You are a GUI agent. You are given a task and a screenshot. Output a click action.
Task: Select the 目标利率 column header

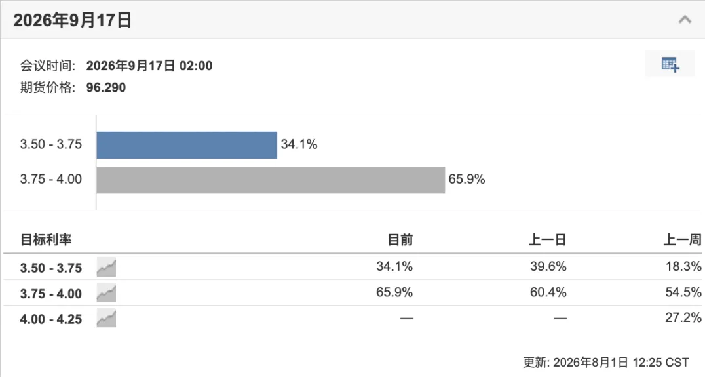(46, 240)
